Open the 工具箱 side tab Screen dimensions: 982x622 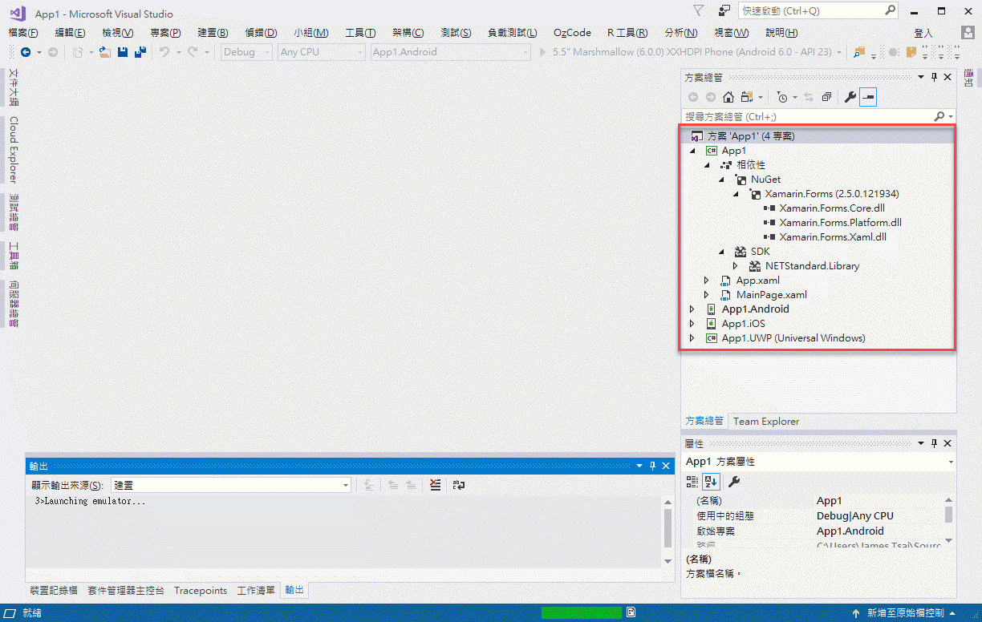coord(14,256)
